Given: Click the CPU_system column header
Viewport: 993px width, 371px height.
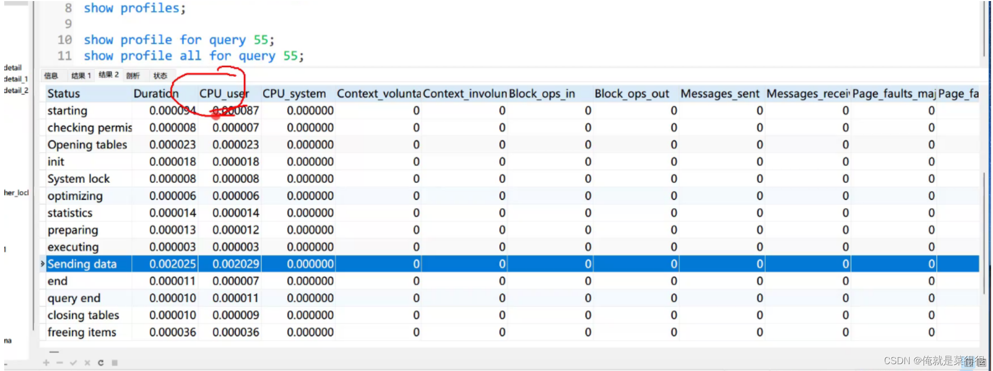Looking at the screenshot, I should pyautogui.click(x=298, y=94).
